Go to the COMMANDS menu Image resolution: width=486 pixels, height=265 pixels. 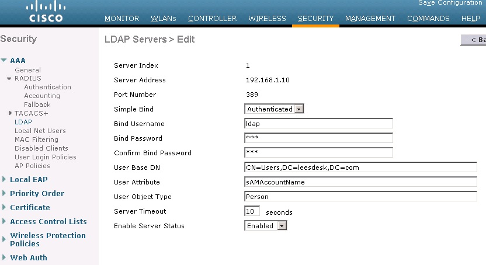point(428,19)
